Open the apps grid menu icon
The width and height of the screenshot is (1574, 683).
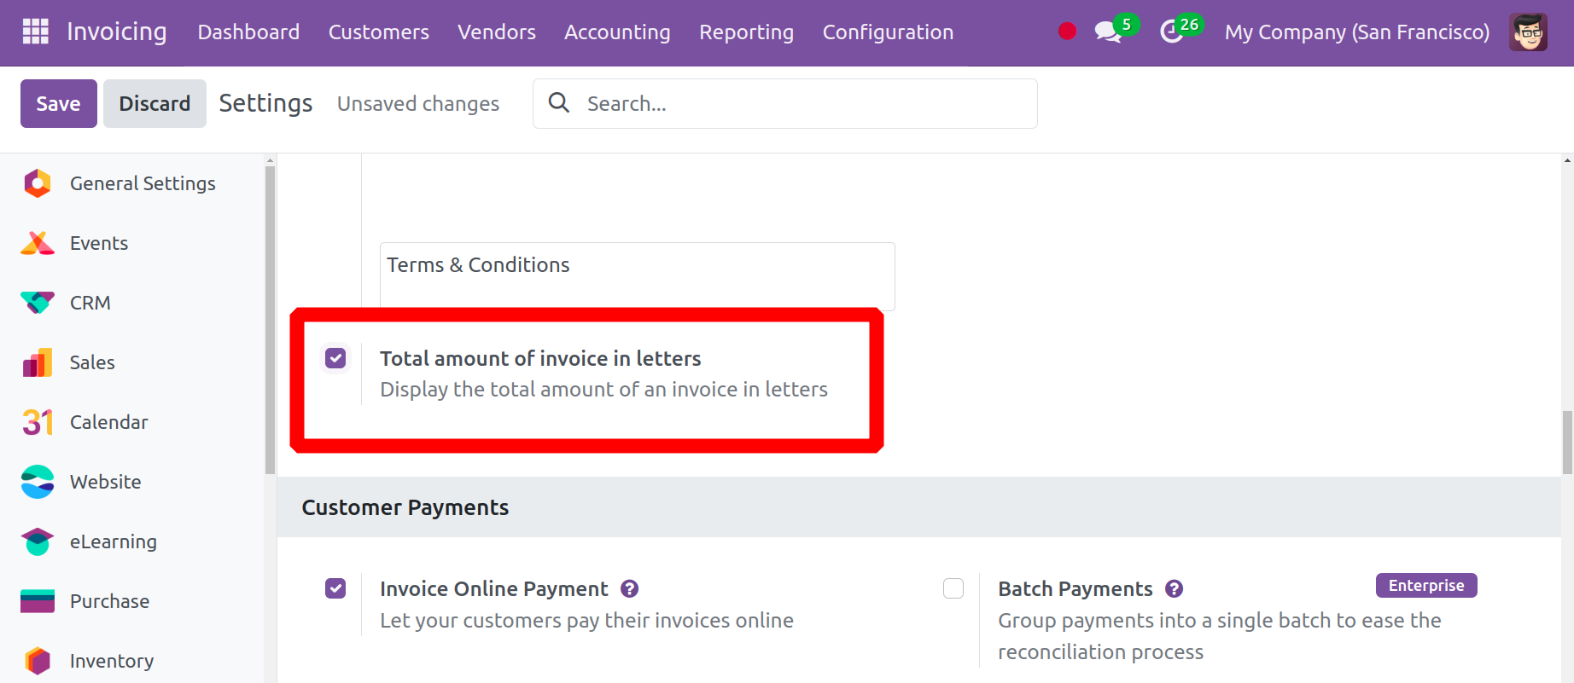(35, 32)
